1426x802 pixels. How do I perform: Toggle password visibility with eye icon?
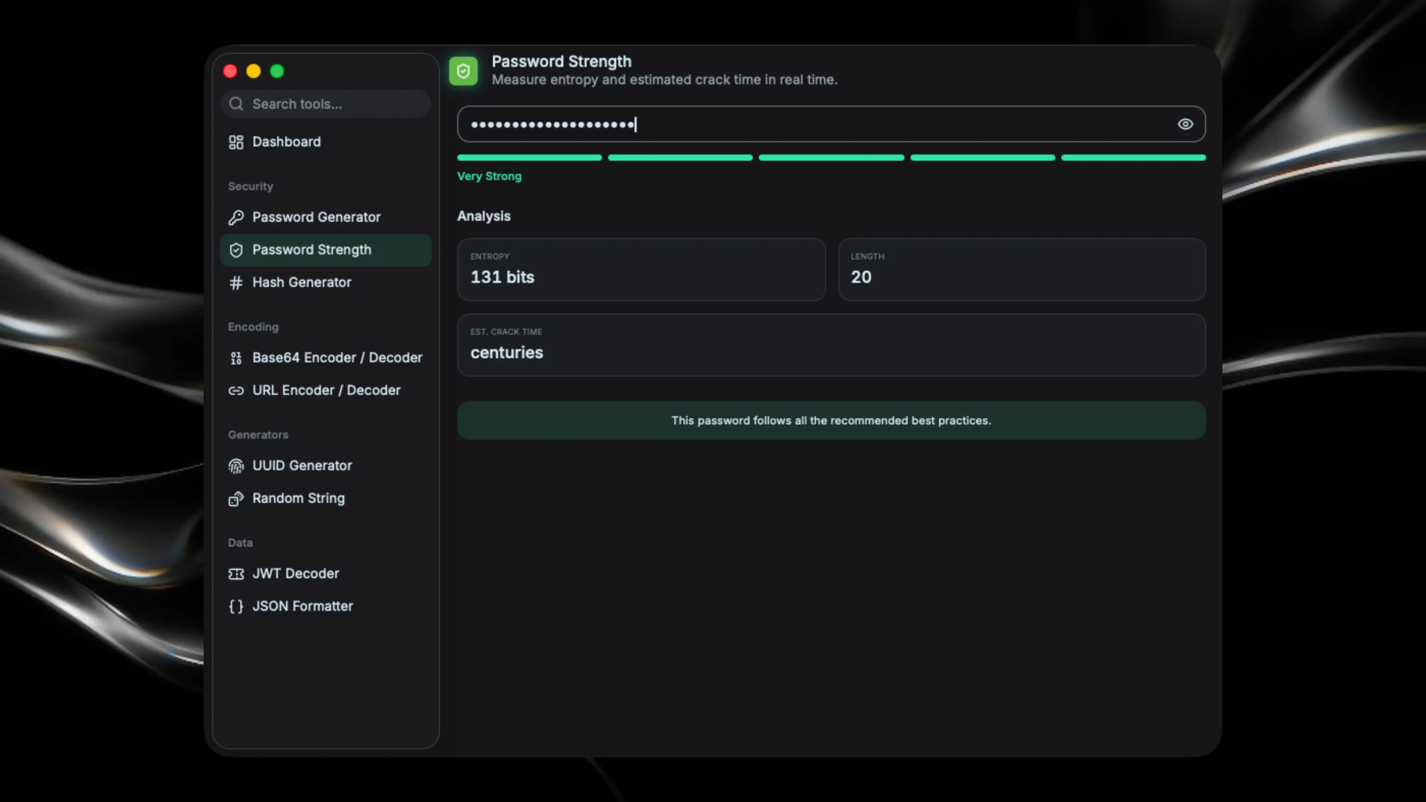coord(1185,124)
